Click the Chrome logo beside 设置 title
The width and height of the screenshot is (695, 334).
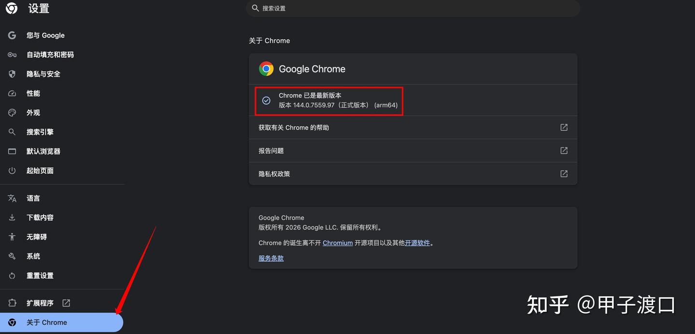click(12, 8)
